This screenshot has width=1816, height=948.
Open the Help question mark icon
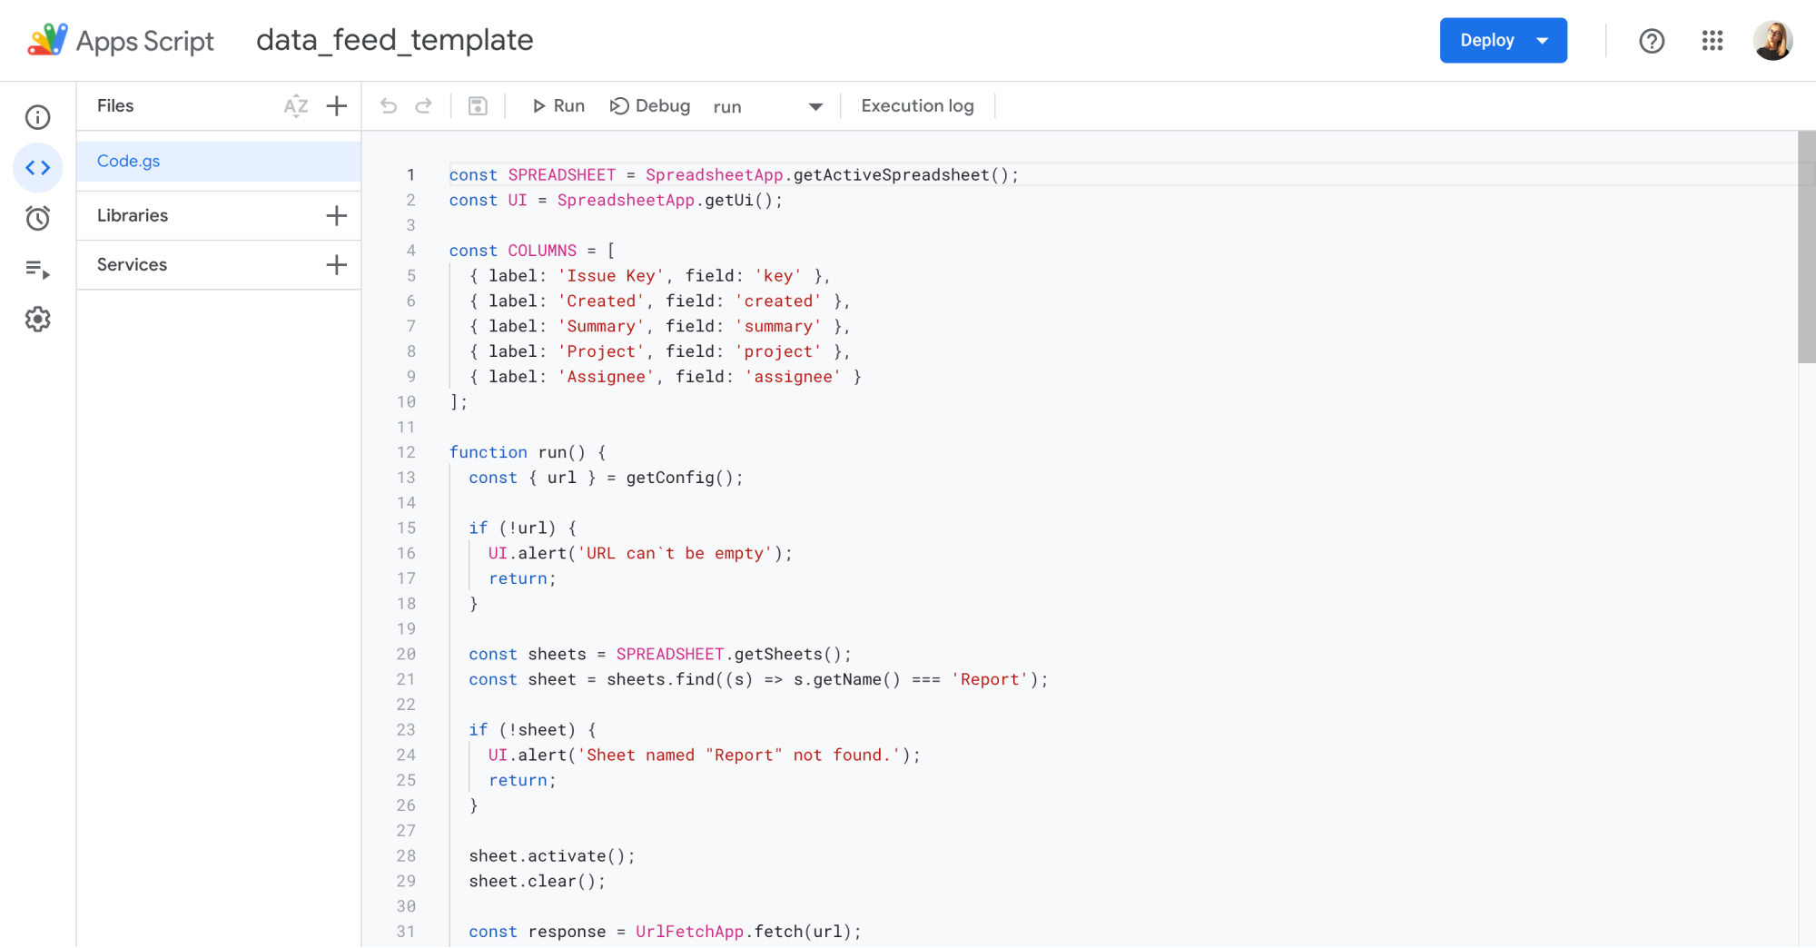pos(1651,41)
